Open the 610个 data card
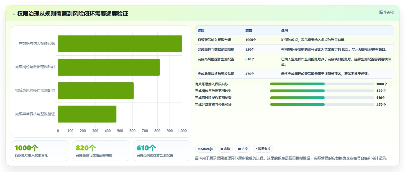The height and width of the screenshot is (172, 405). pos(162,151)
